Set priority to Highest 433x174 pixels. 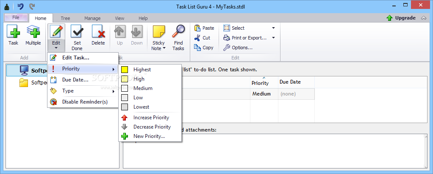(x=150, y=70)
